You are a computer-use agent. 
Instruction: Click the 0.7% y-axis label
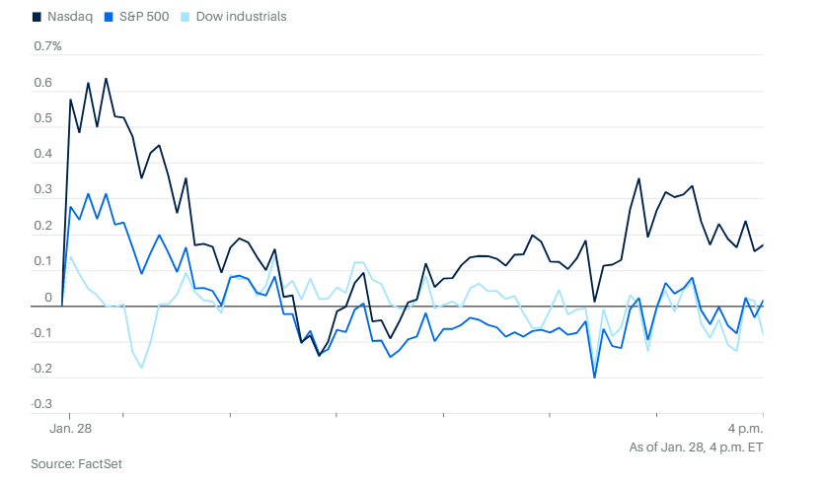pyautogui.click(x=47, y=46)
